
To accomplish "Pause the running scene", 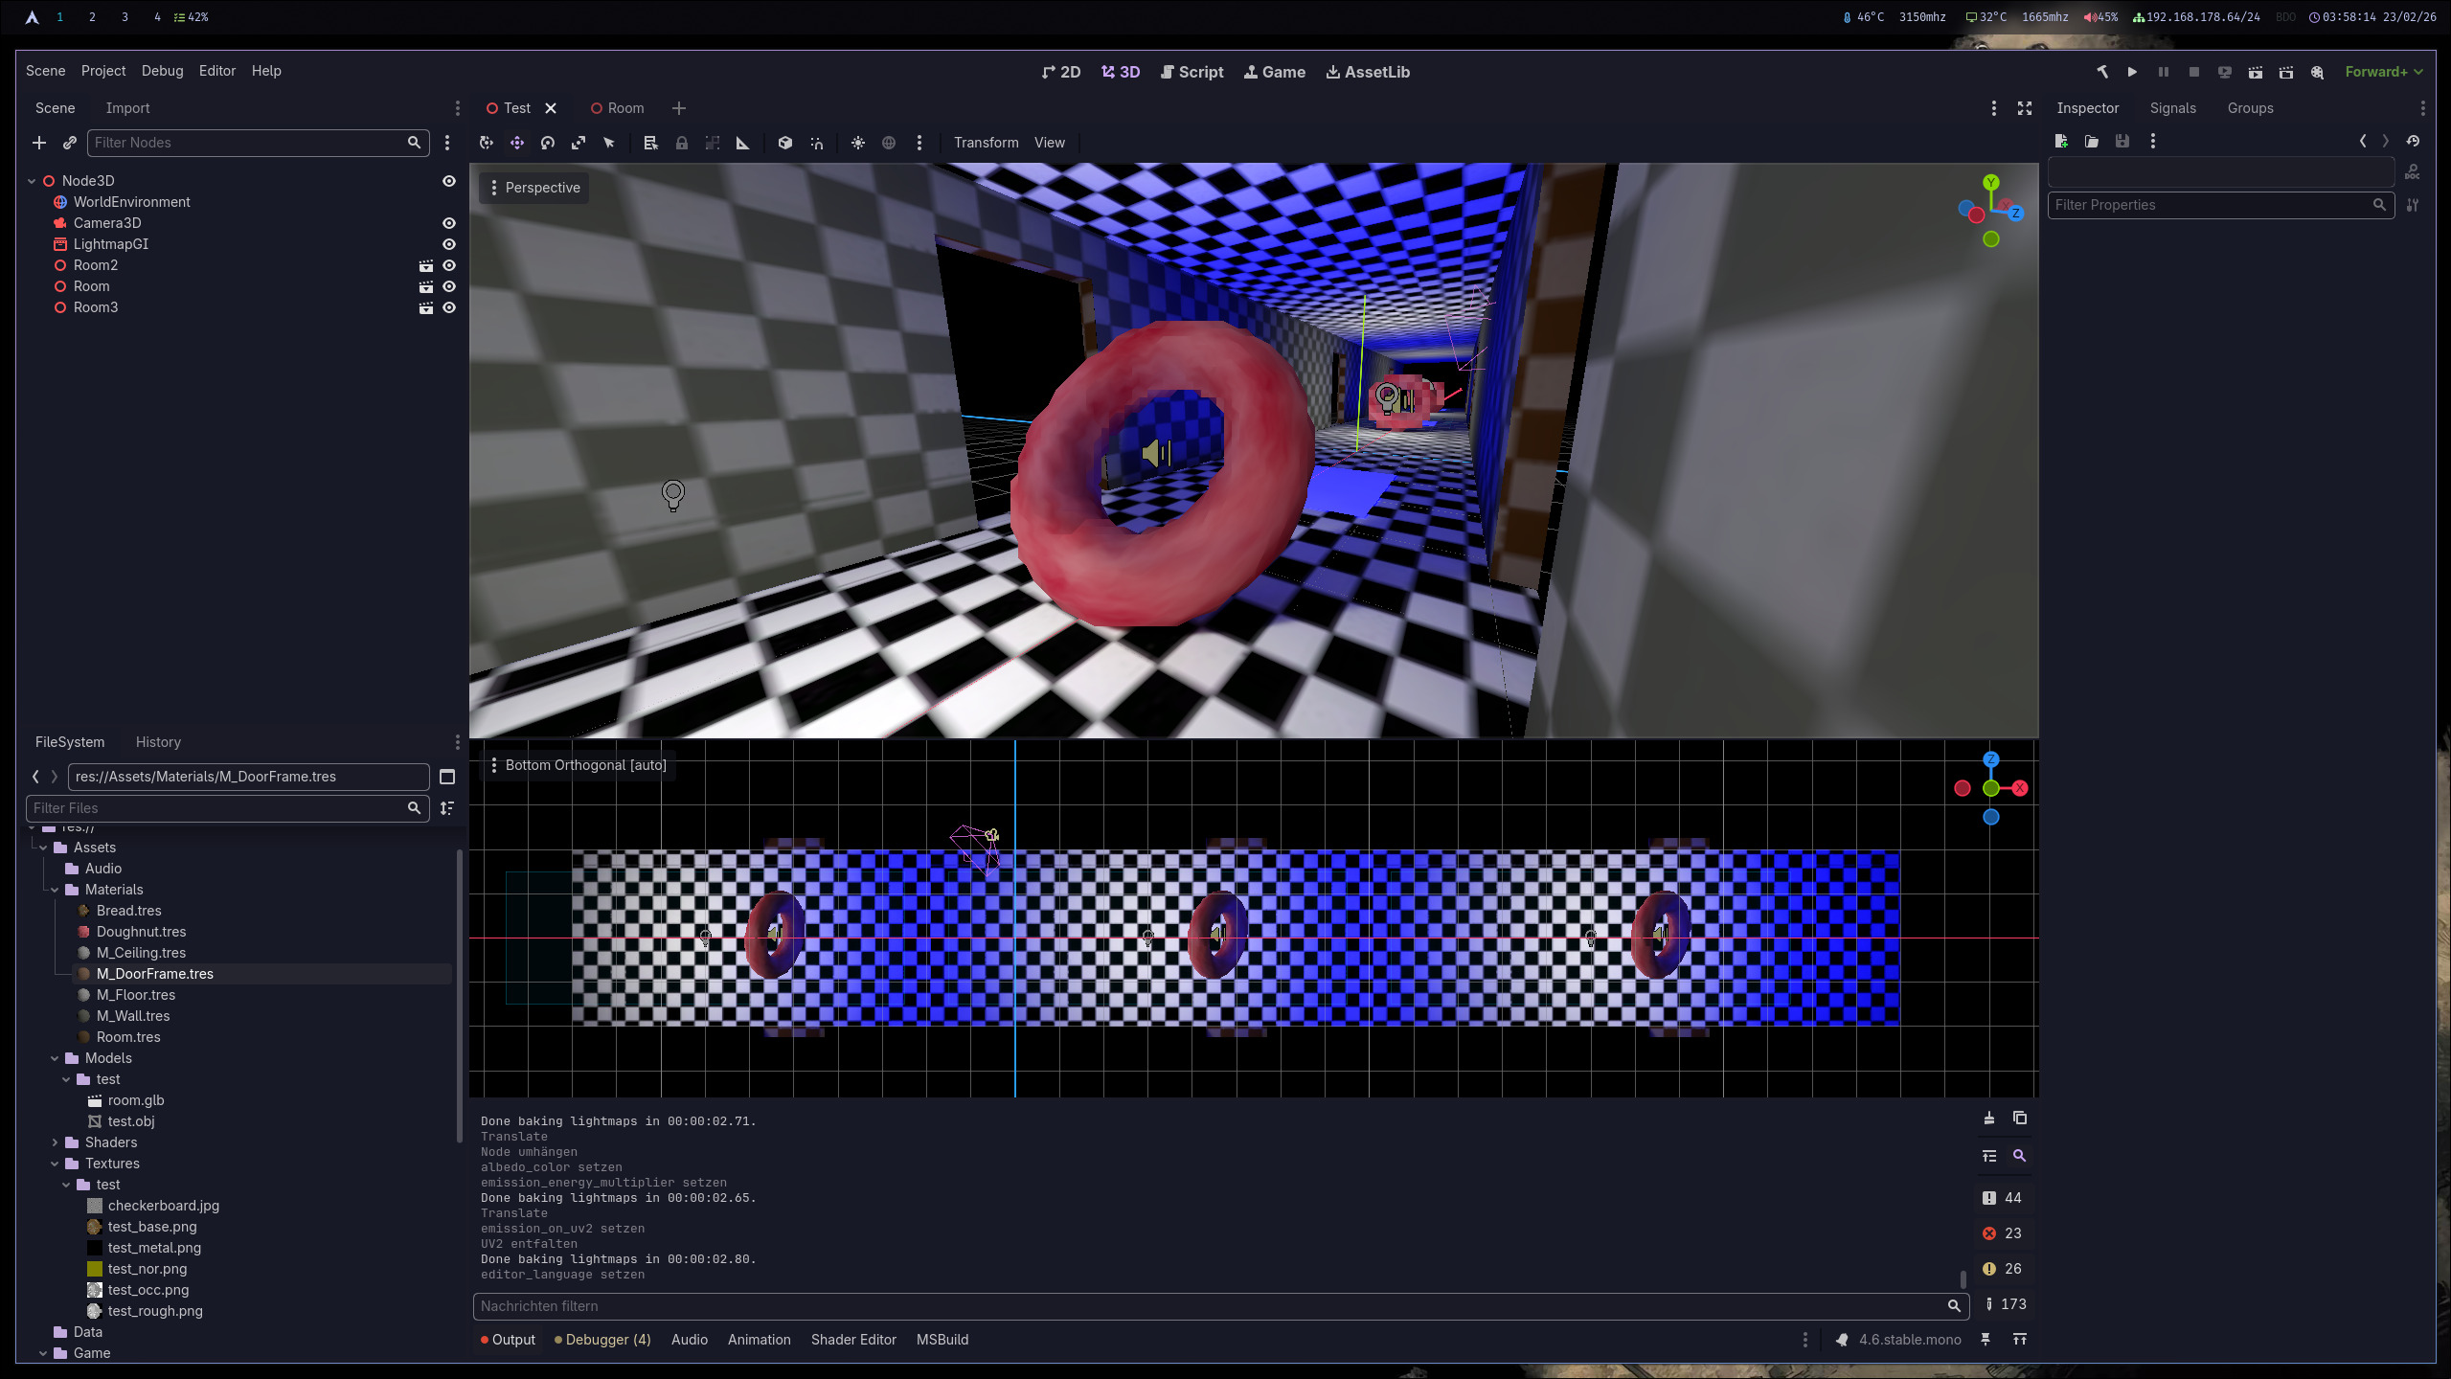I will (2164, 72).
